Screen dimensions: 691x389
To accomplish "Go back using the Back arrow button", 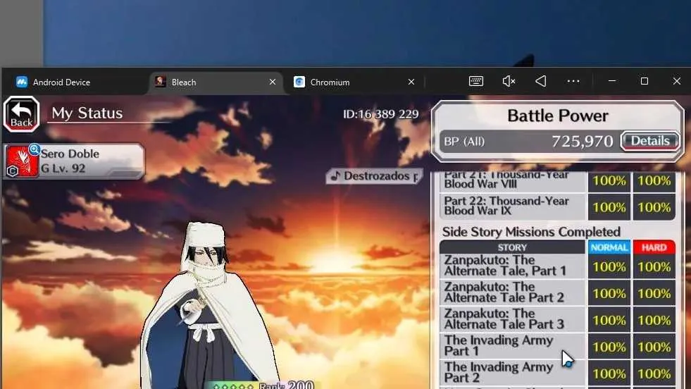I will pyautogui.click(x=22, y=114).
